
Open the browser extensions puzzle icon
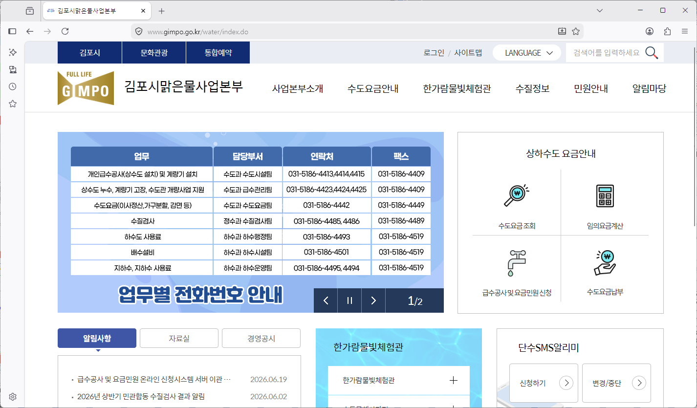pos(667,31)
